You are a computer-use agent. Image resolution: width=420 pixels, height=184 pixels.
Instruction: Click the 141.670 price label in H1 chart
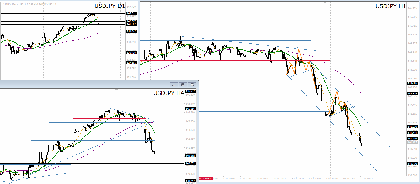pos(412,127)
